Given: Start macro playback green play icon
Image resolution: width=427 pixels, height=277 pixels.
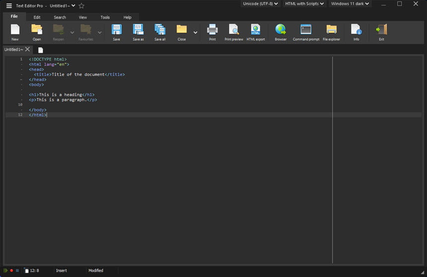Looking at the screenshot, I should 5,271.
